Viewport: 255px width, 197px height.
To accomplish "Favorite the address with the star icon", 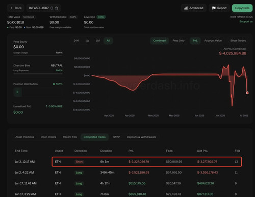I will point(57,8).
